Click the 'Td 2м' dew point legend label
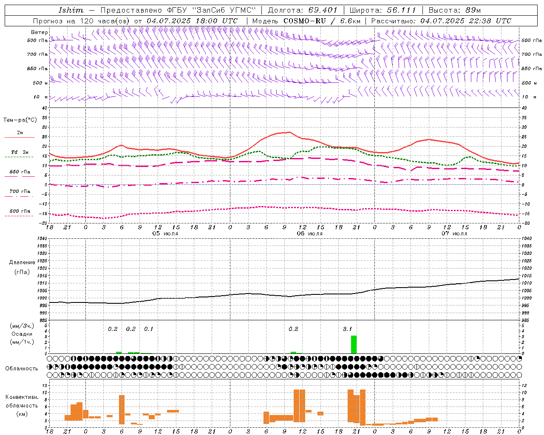The width and height of the screenshot is (544, 435). coord(20,152)
